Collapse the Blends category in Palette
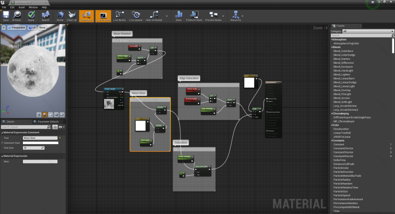The width and height of the screenshot is (395, 214). tap(337, 47)
